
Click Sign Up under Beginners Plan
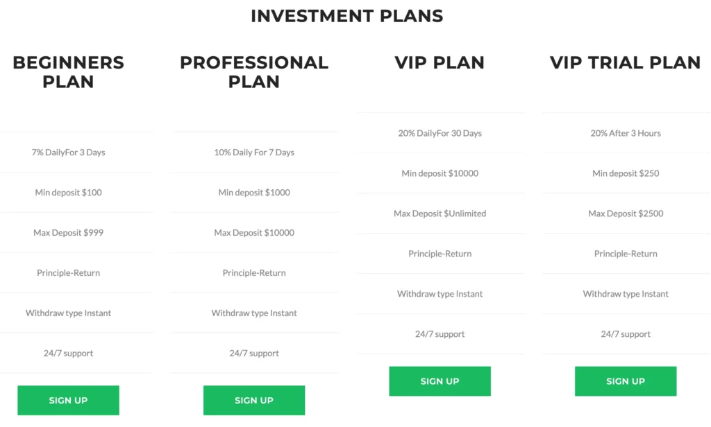68,400
